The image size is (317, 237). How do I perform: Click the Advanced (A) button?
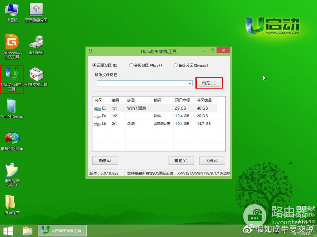105,161
